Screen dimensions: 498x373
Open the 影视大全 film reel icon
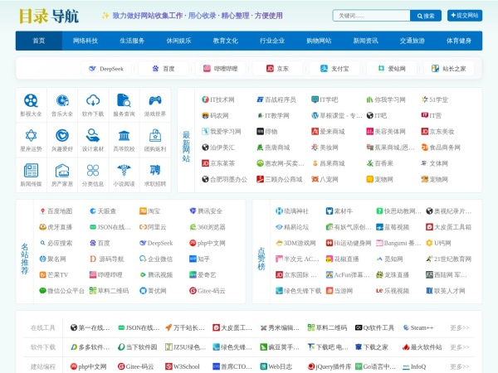pyautogui.click(x=31, y=100)
